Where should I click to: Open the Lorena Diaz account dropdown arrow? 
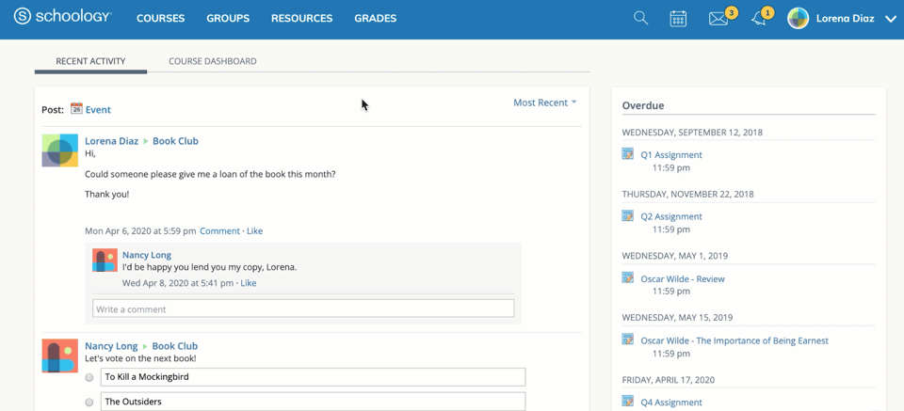[x=890, y=19]
